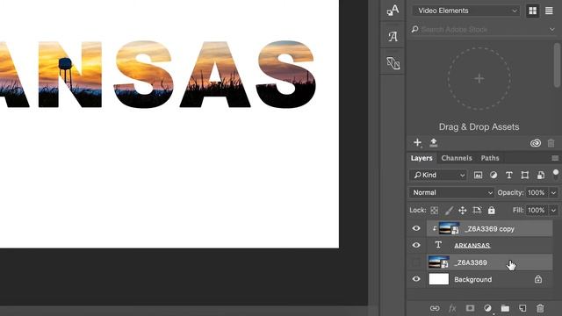Add a layer style with fx
562x316 pixels.
[452, 308]
